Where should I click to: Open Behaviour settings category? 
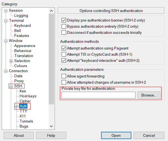point(23,51)
